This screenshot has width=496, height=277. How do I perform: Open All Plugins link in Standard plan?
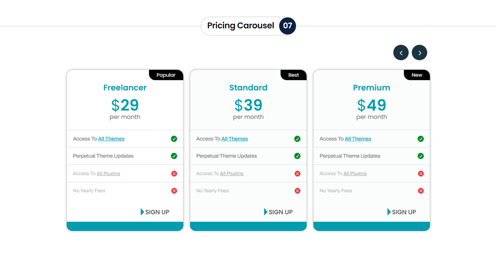[232, 173]
